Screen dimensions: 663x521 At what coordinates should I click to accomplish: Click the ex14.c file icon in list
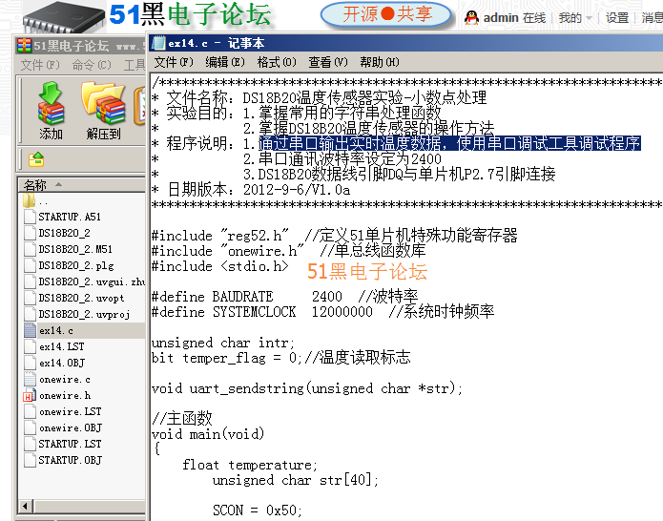pyautogui.click(x=30, y=330)
